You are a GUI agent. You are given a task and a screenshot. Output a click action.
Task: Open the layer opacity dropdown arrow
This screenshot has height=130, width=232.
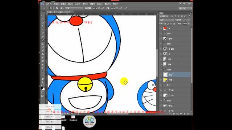[x=188, y=20]
